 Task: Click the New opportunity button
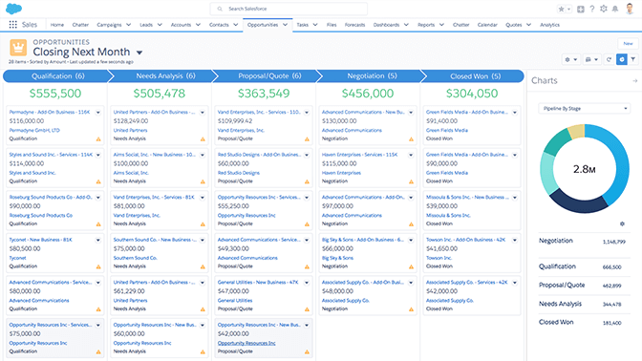(x=628, y=43)
